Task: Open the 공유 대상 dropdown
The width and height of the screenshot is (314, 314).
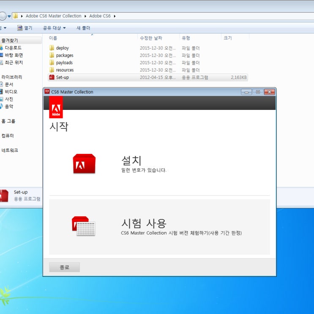Action: tap(54, 28)
